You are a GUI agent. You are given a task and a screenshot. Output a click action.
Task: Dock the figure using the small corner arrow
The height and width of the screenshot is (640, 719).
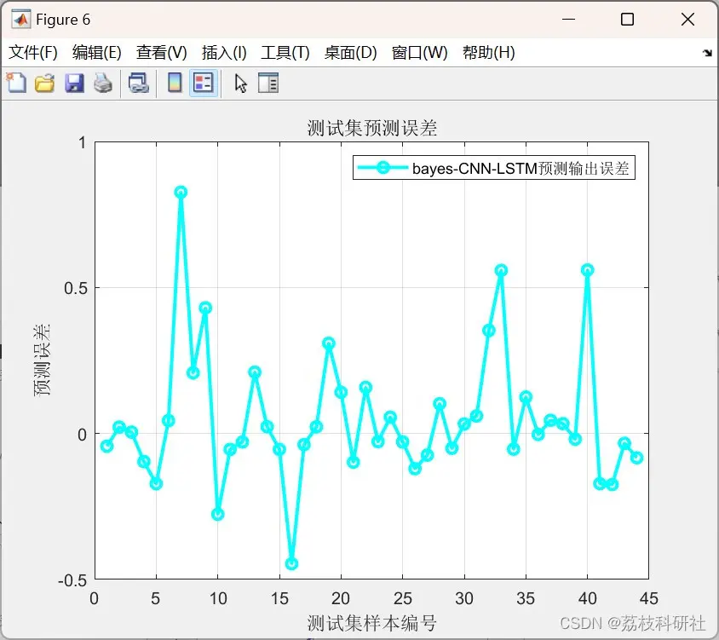[707, 53]
